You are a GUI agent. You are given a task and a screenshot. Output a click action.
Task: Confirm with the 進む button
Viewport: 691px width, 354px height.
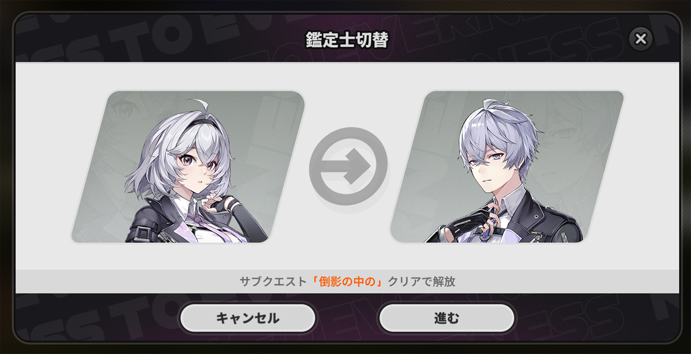(446, 318)
